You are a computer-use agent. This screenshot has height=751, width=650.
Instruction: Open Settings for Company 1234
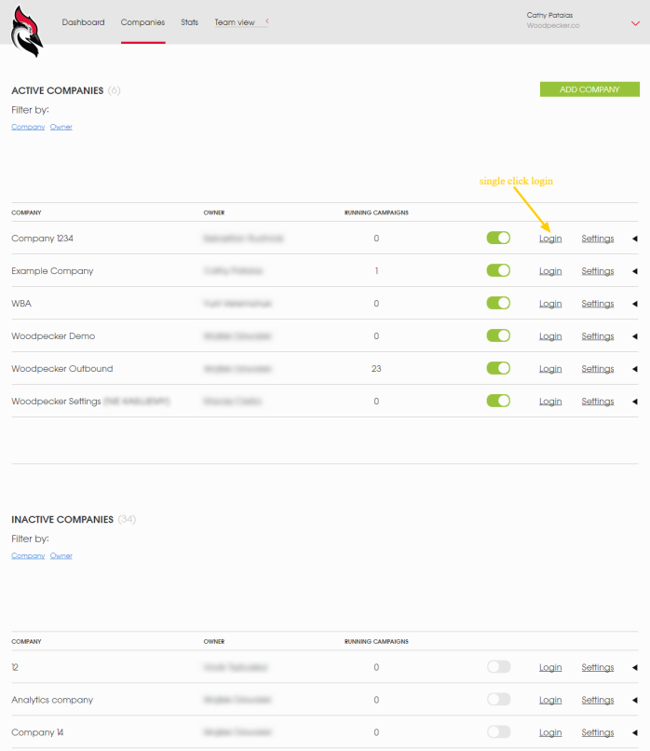pos(597,239)
